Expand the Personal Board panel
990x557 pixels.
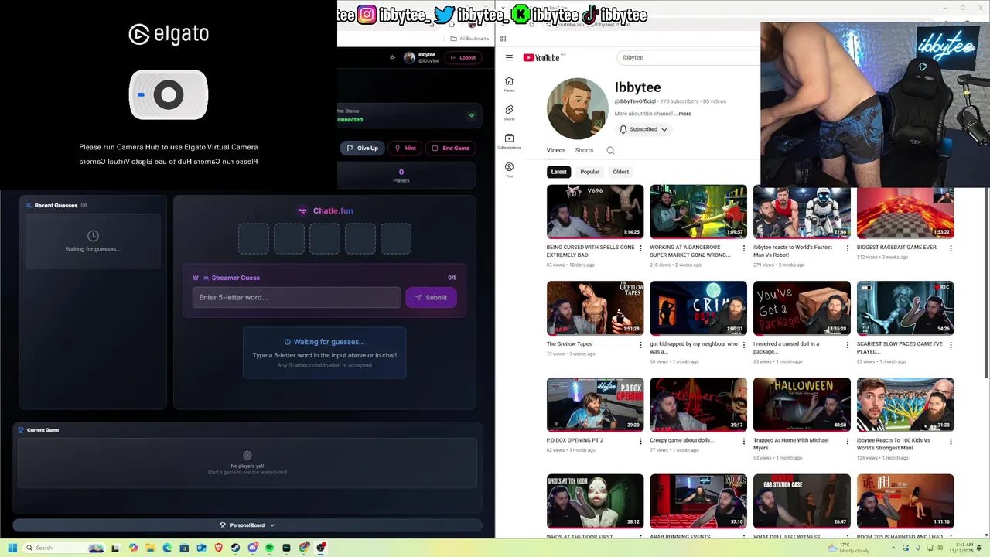click(247, 525)
